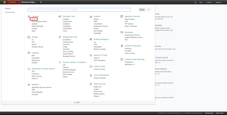This screenshot has height=115, width=227.
Task: Open the CloudFormation service
Action: coord(68,42)
